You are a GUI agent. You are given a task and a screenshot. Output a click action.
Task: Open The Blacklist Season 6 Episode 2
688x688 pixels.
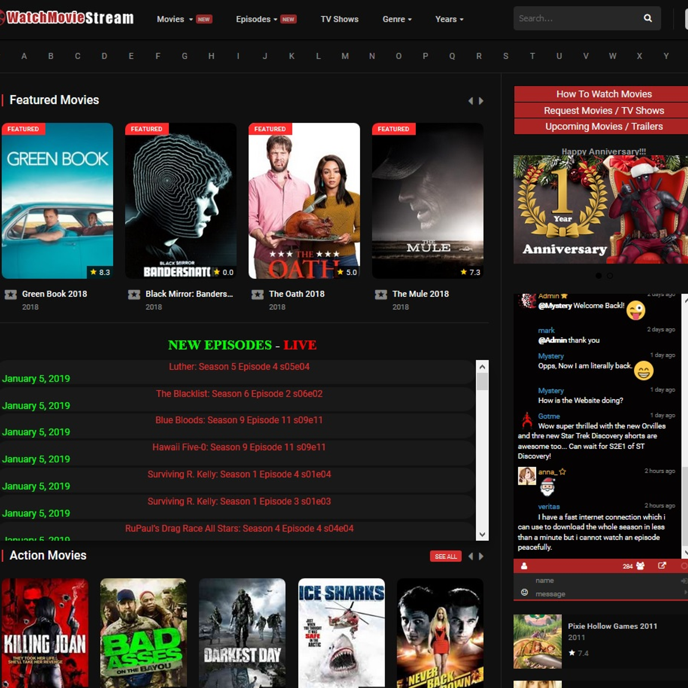[x=239, y=393]
